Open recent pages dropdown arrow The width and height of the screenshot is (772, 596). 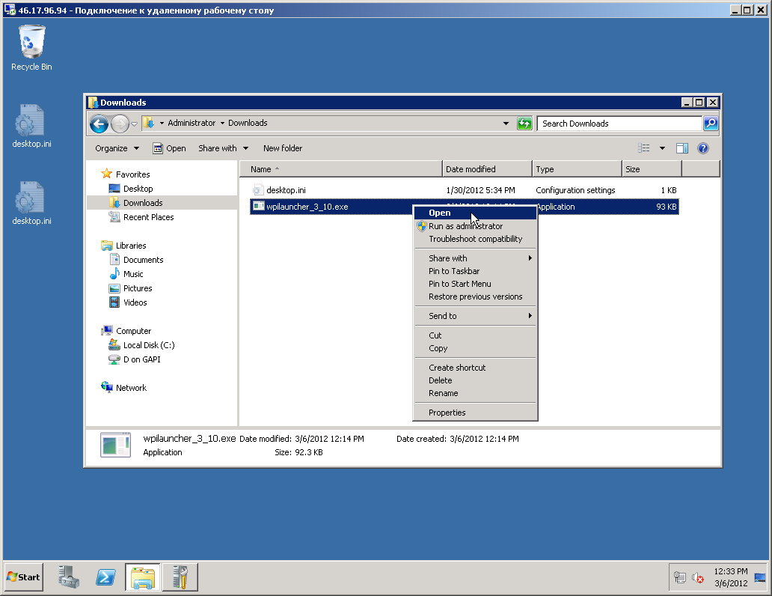click(x=135, y=124)
